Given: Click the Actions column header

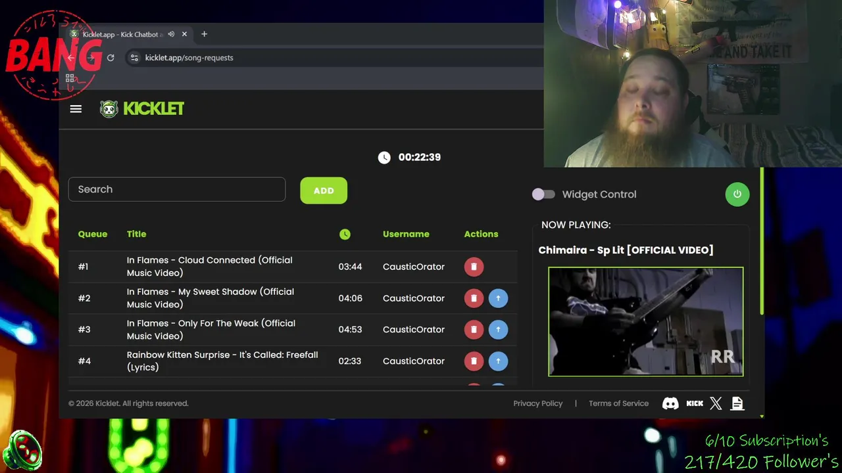Looking at the screenshot, I should 481,234.
